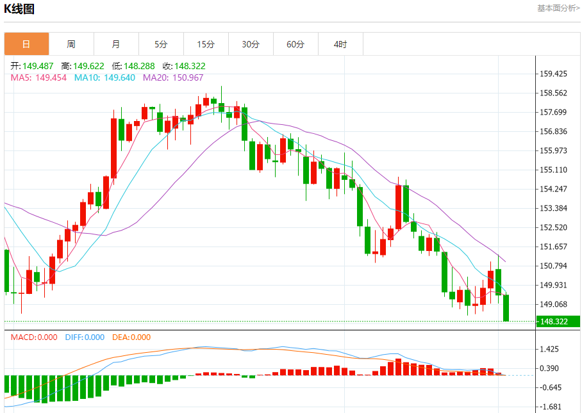Click the MA5: 149.454 label

[x=38, y=77]
